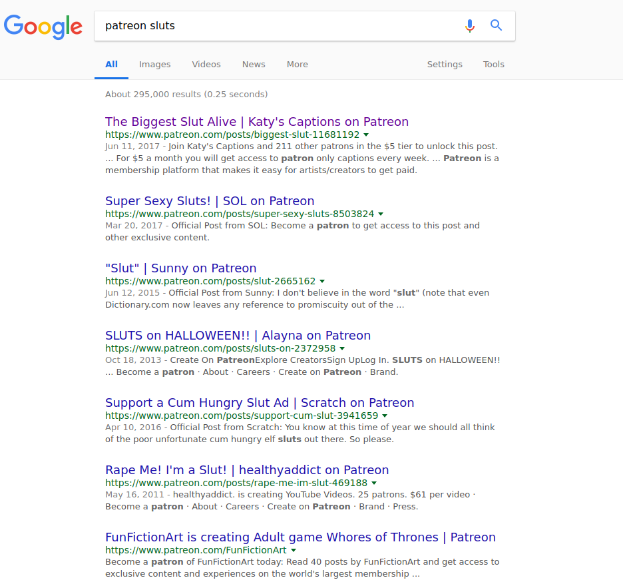Select the All results tab
623x582 pixels.
click(x=111, y=65)
